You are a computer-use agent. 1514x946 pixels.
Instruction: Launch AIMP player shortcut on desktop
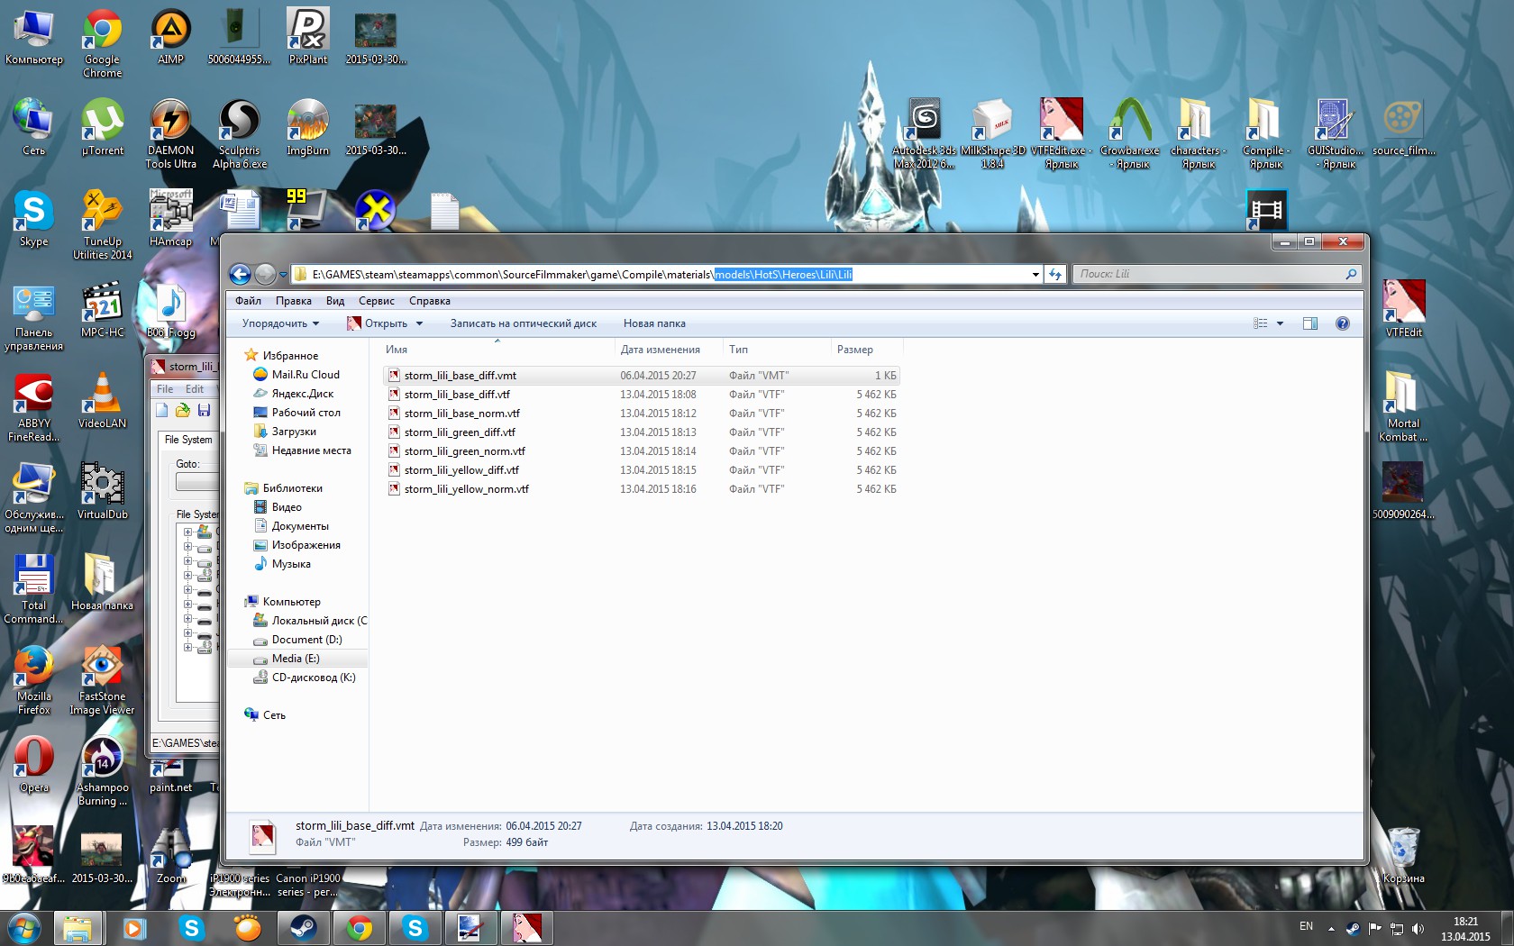tap(170, 37)
